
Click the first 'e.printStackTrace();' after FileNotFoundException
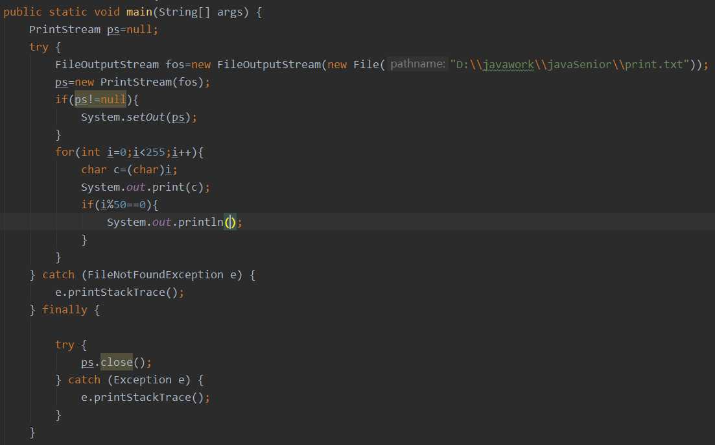(x=119, y=292)
